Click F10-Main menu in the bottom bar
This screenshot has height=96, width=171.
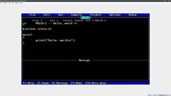pyautogui.click(x=96, y=83)
